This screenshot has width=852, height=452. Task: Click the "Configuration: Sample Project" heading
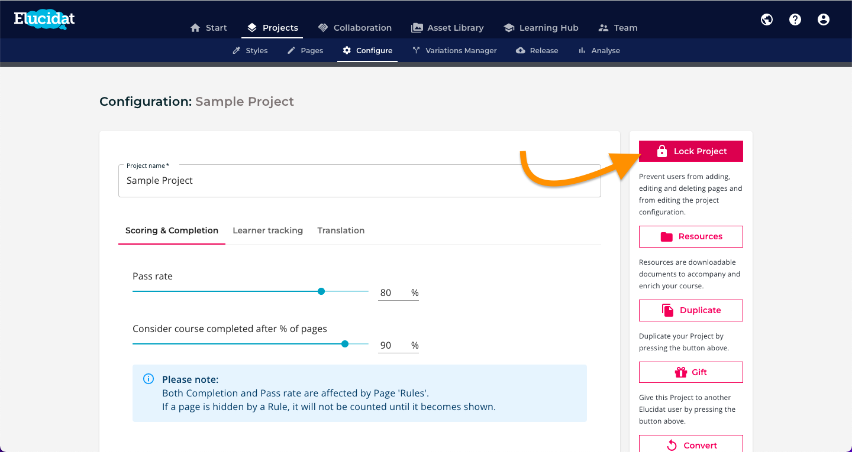click(x=196, y=102)
